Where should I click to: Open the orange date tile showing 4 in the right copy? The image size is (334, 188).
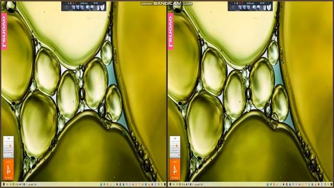(x=175, y=169)
